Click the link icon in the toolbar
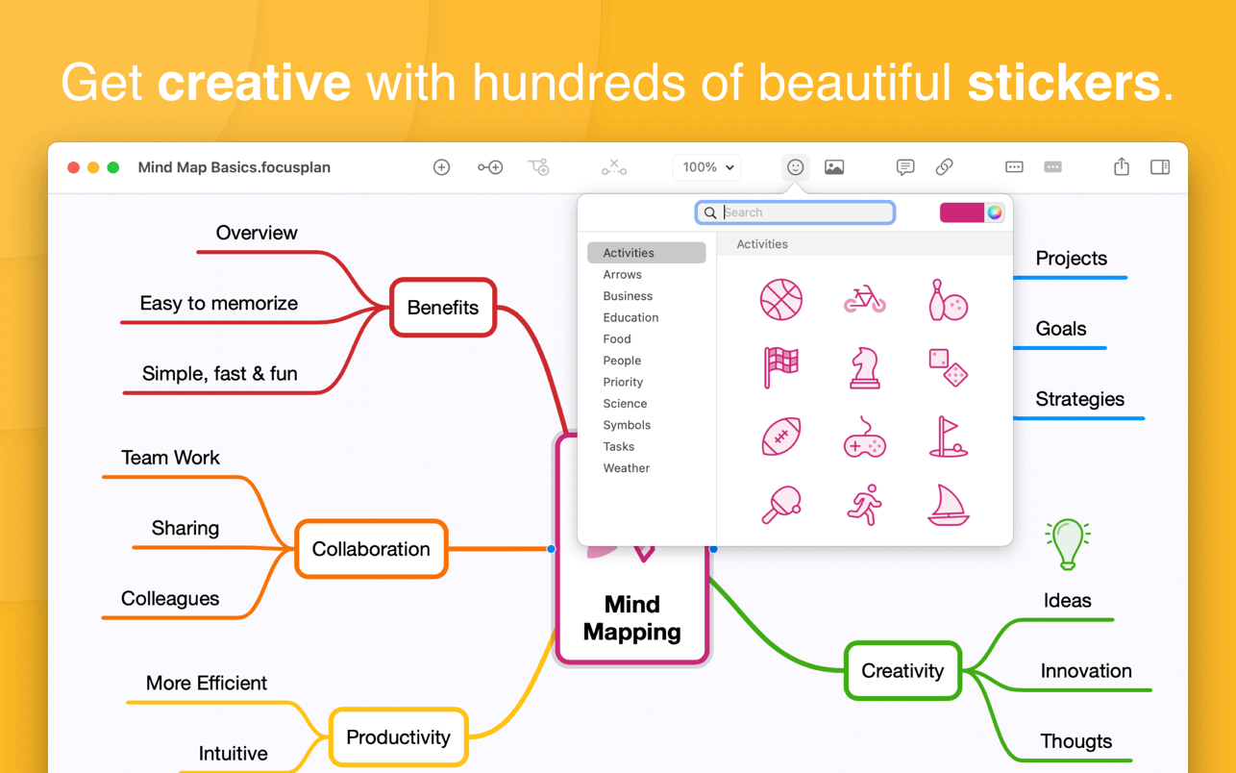Image resolution: width=1236 pixels, height=773 pixels. 944,167
